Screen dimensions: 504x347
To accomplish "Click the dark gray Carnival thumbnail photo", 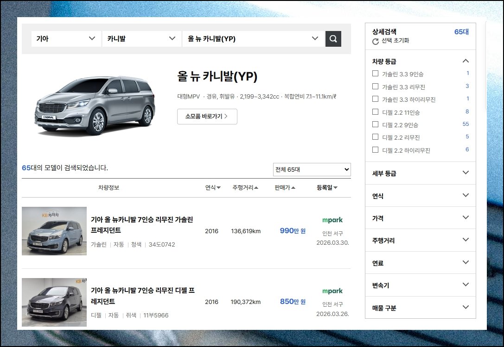I will (54, 302).
